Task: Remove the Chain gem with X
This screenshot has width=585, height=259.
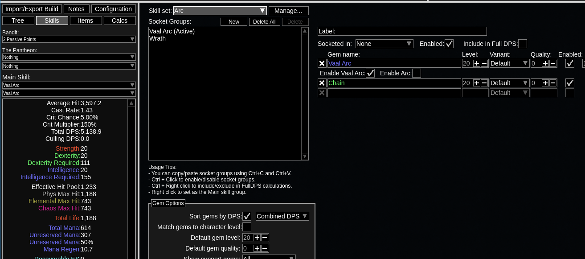Action: [x=322, y=83]
